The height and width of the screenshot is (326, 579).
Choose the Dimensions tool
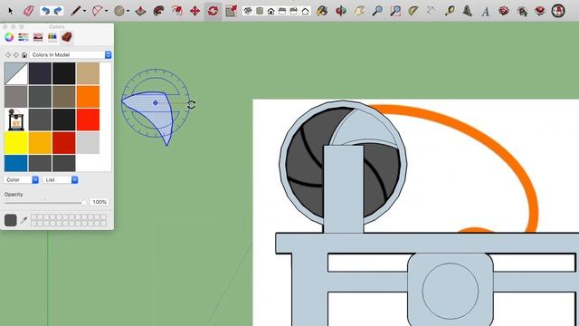pyautogui.click(x=431, y=11)
